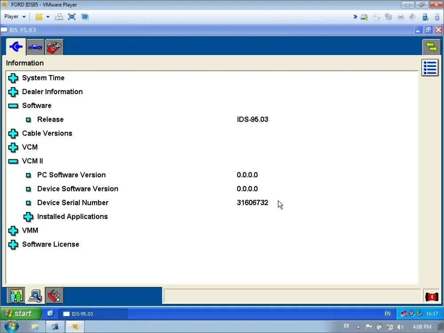This screenshot has width=444, height=333.
Task: Click the XP tray clock 16:17
Action: (x=432, y=313)
